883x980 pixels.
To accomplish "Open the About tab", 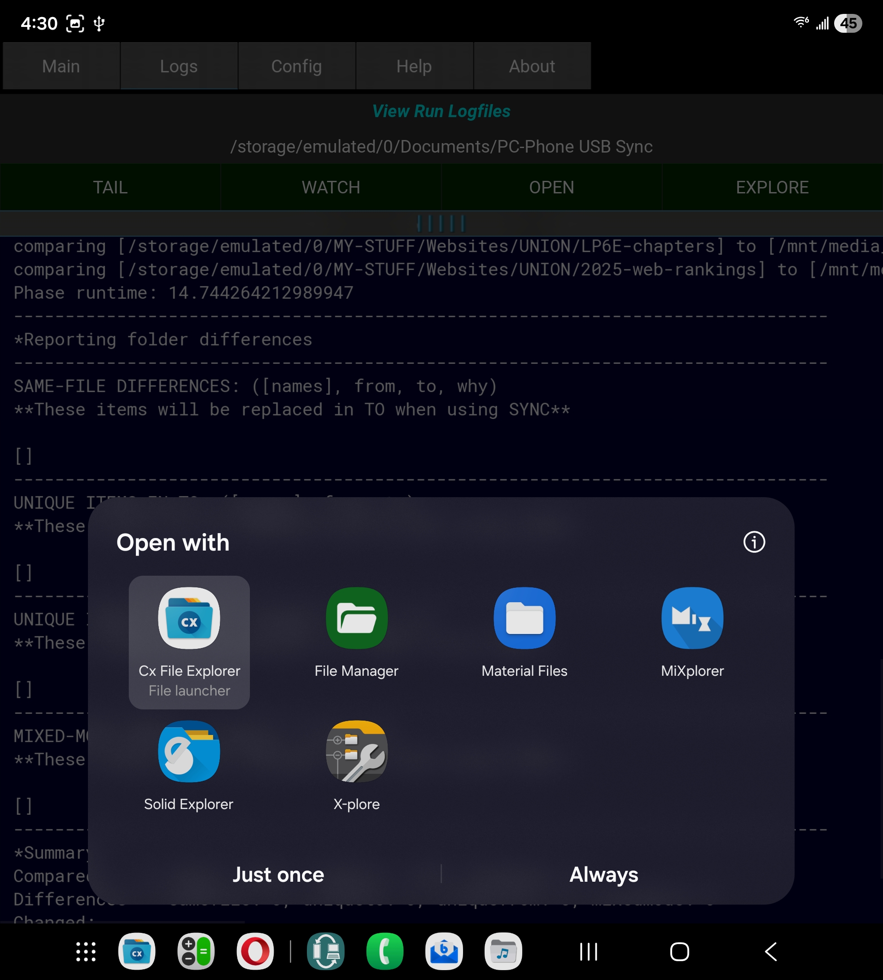I will point(532,66).
